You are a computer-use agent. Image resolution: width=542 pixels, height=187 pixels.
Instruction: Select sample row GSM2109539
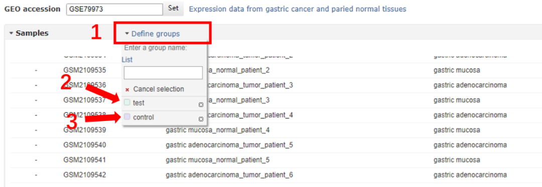tap(273, 130)
